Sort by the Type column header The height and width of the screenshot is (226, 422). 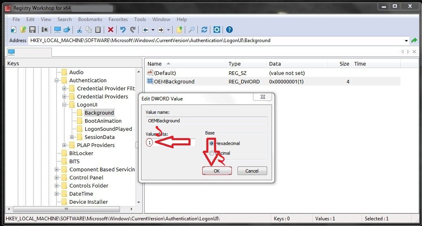246,64
